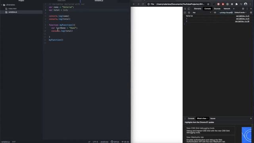Click the myfunction() call line in editor

56,40
